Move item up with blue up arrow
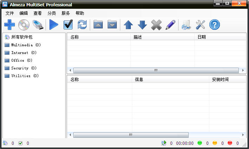The width and height of the screenshot is (249, 149). pos(128,25)
